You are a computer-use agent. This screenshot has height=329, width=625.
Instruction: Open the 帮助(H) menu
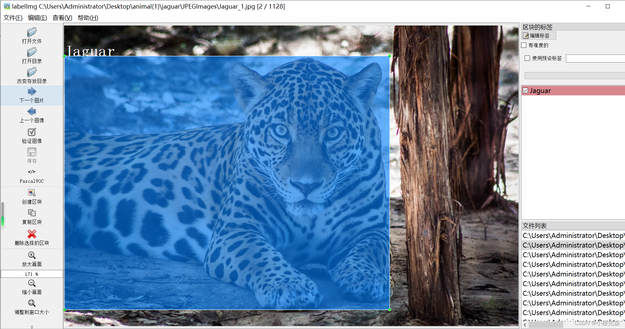coord(88,18)
